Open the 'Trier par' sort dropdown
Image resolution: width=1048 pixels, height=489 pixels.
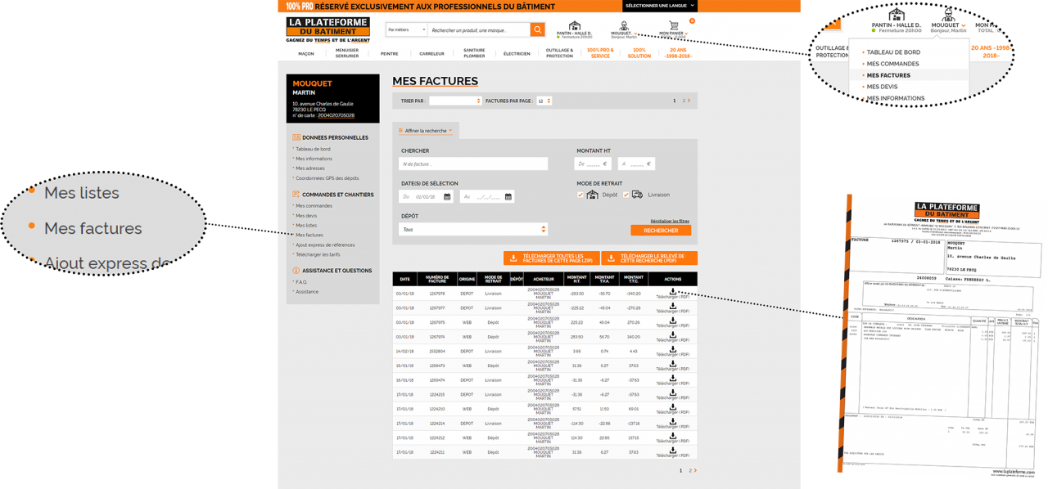coord(454,101)
